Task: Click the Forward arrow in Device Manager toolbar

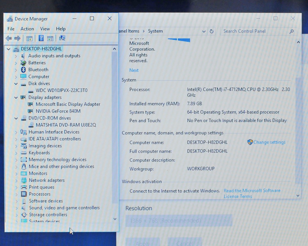Action: coord(17,38)
